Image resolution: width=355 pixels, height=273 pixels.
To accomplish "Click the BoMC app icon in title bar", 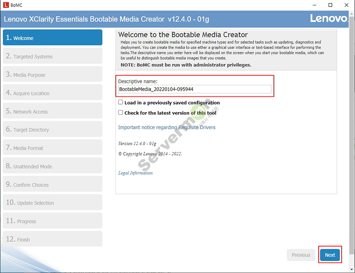I will (x=6, y=5).
